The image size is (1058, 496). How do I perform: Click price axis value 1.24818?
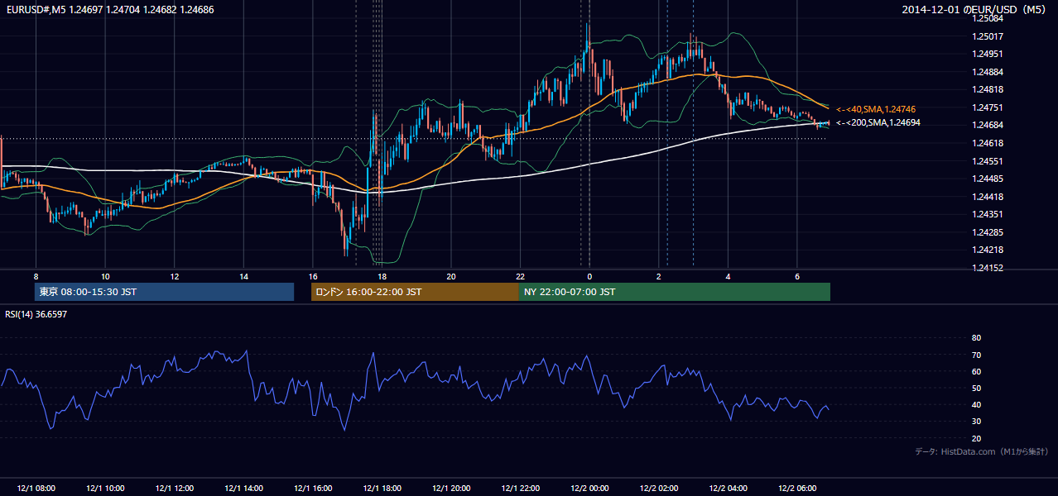tap(987, 89)
